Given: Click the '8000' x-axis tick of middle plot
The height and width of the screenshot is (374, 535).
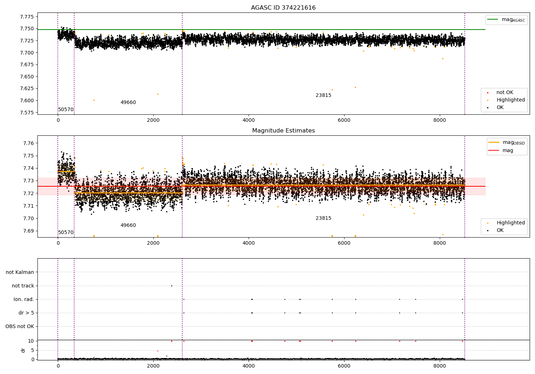Looking at the screenshot, I should coord(439,243).
